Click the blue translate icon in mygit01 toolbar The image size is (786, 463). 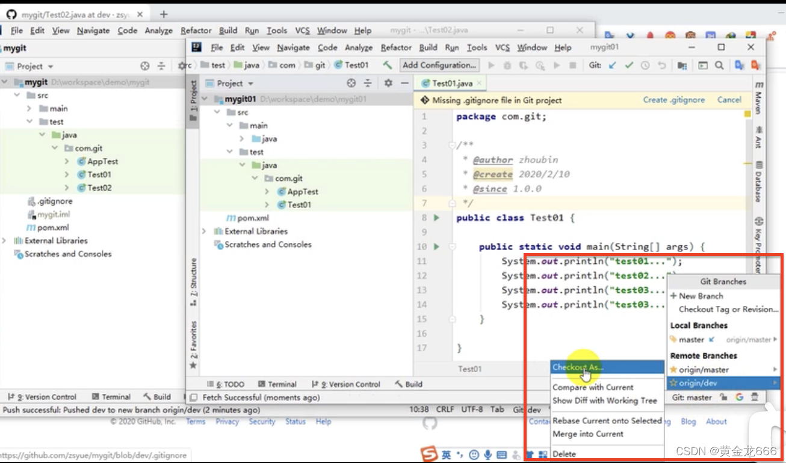(x=740, y=65)
